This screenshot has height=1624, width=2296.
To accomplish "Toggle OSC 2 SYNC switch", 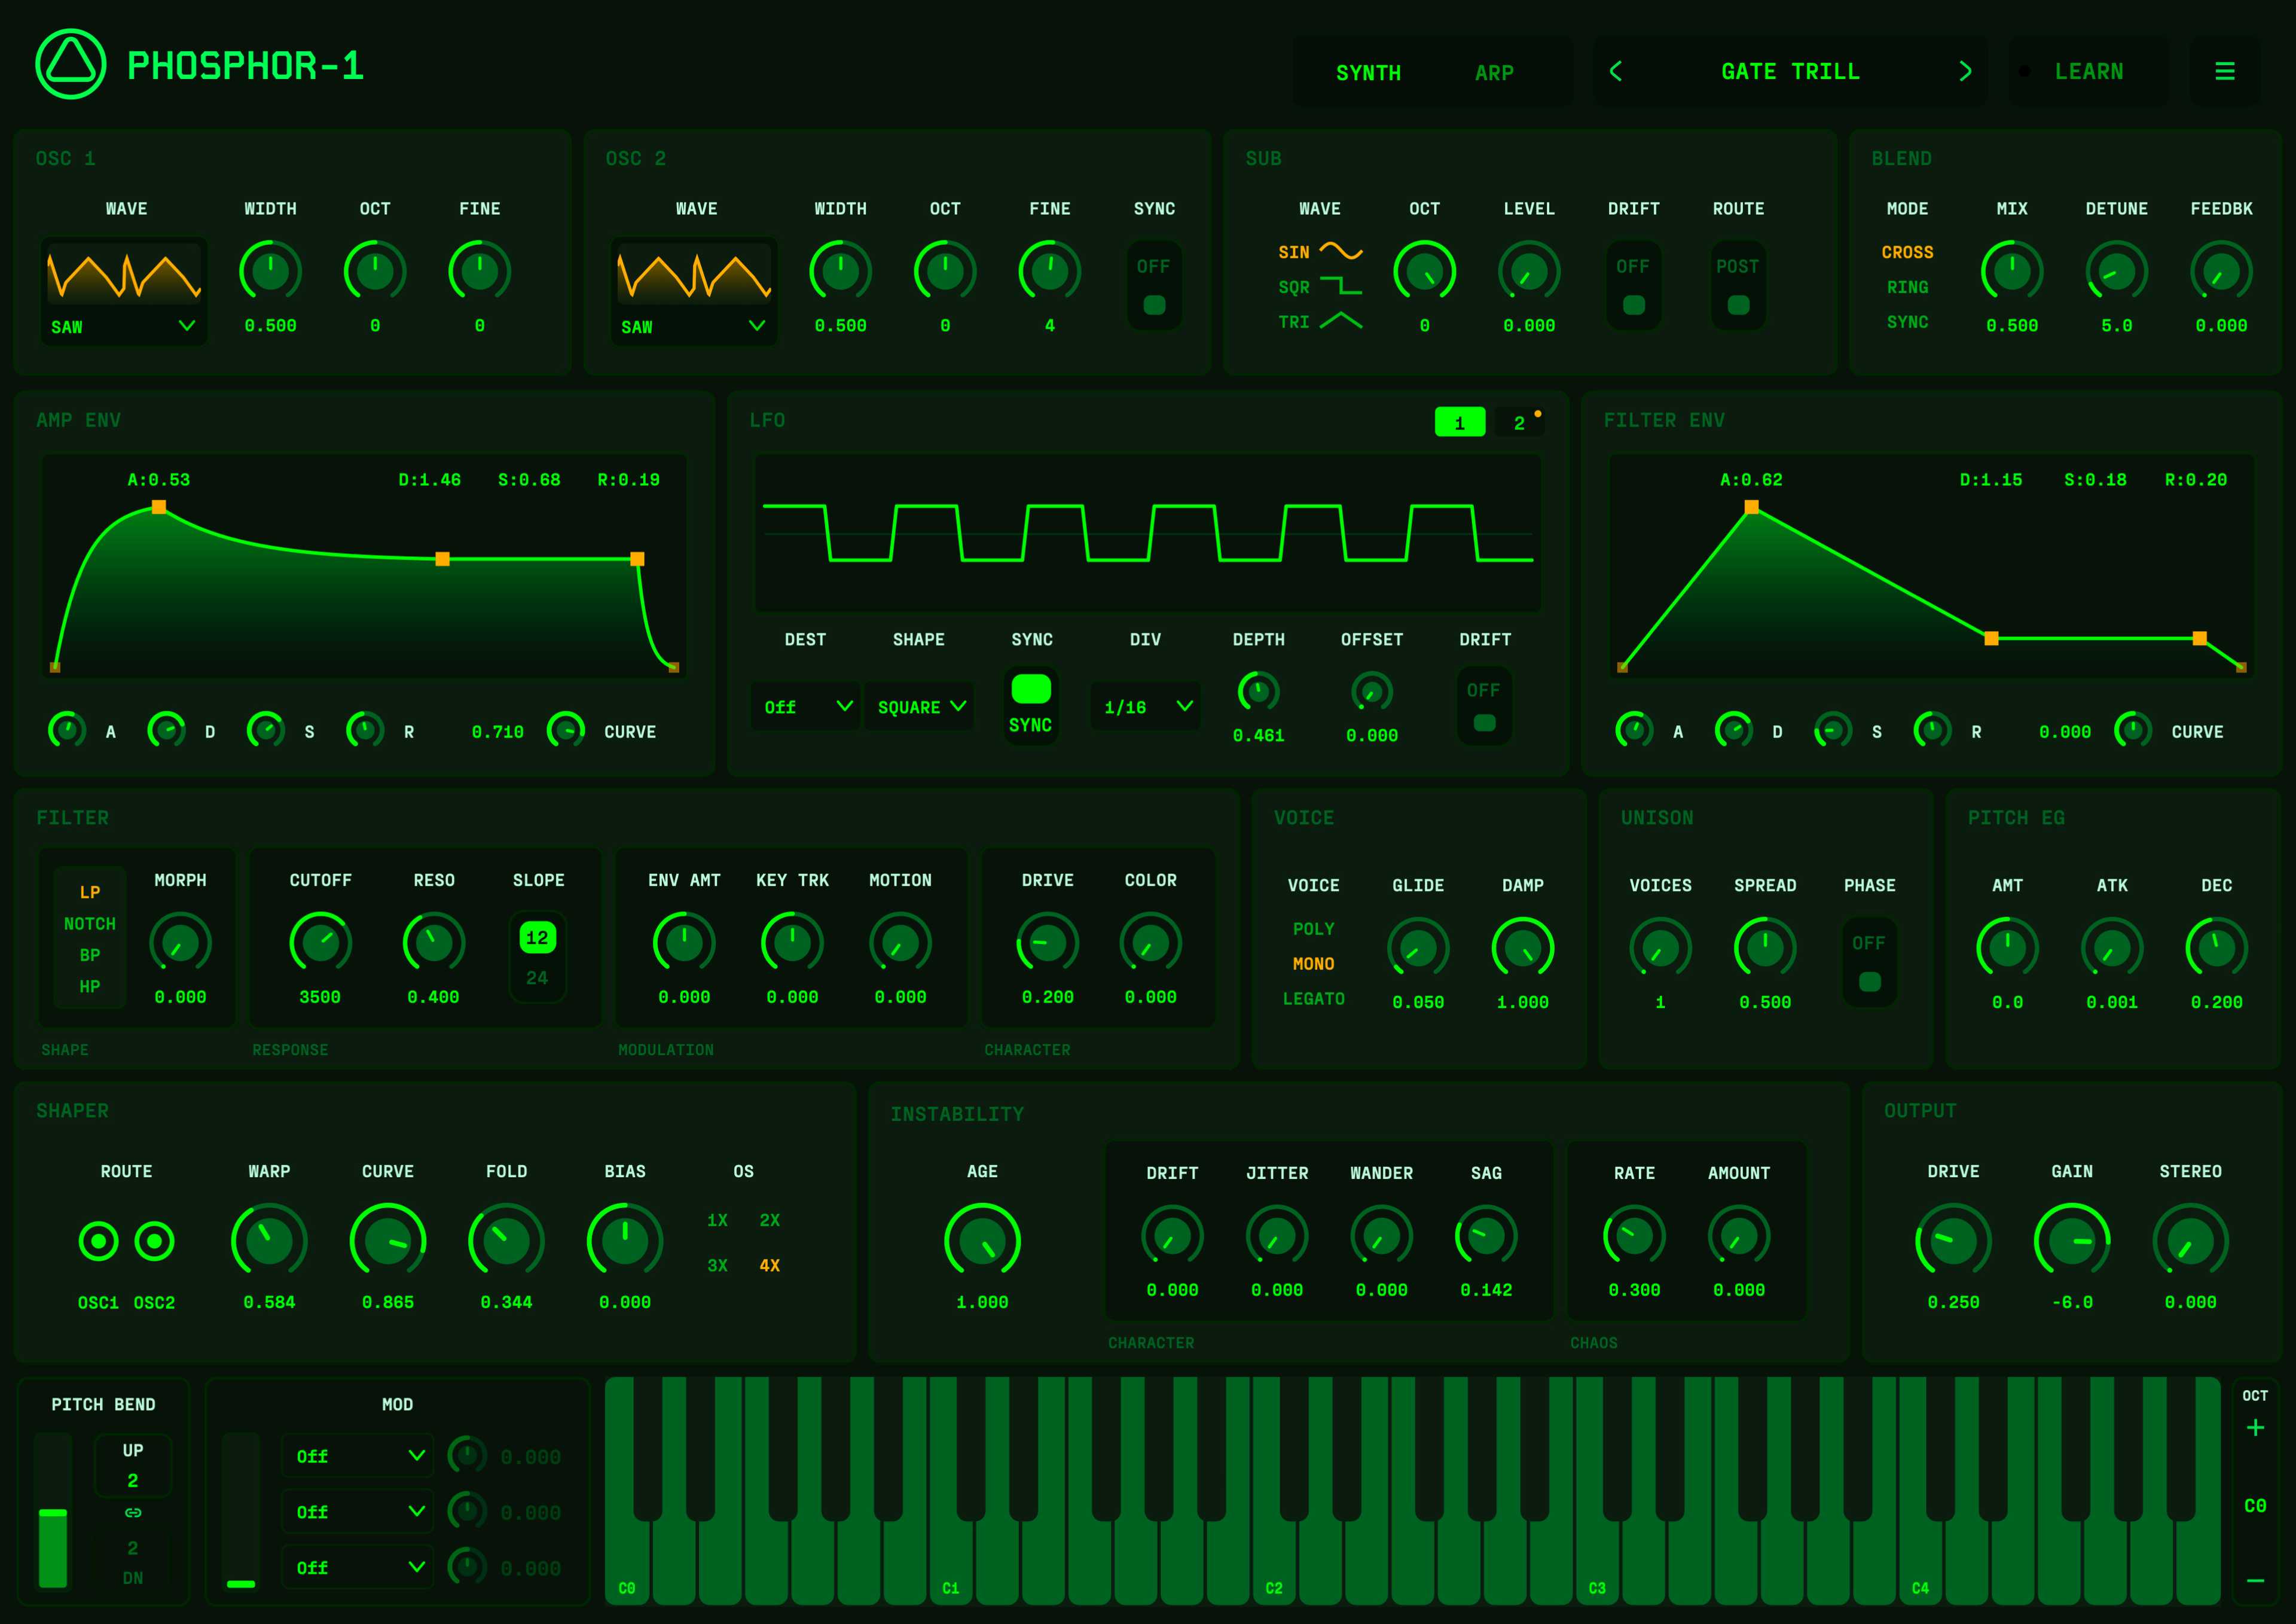I will 1154,285.
